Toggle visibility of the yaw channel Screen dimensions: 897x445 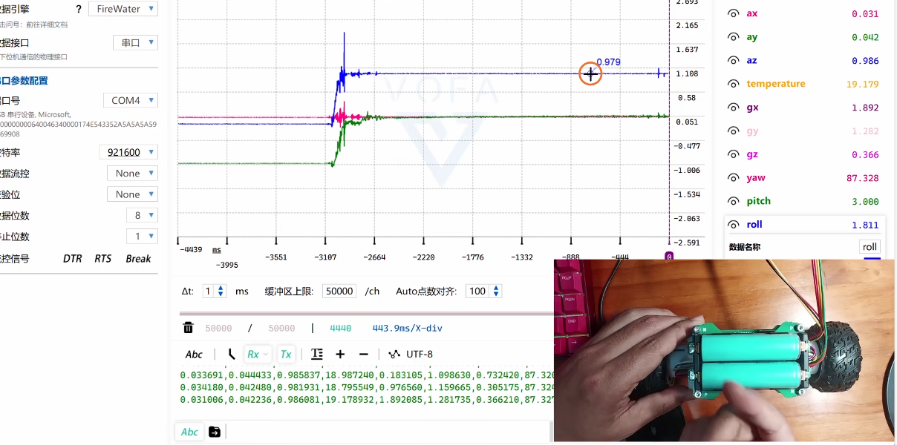734,178
